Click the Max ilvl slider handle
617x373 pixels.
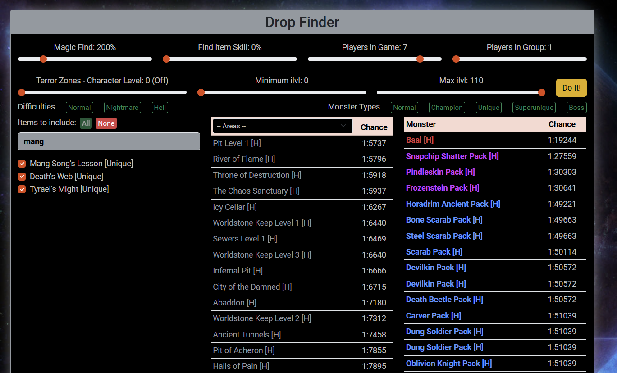pyautogui.click(x=542, y=92)
